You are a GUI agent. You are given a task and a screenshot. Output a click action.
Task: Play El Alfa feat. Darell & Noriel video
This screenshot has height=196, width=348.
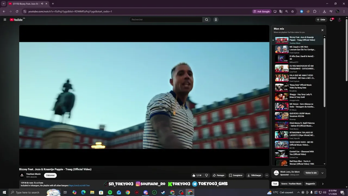tap(298, 59)
